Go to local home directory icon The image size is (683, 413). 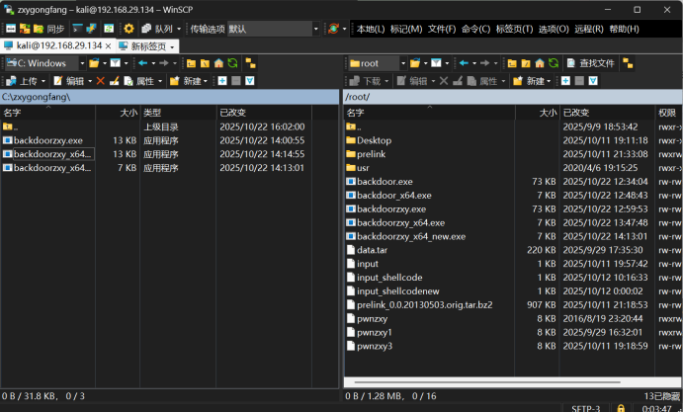click(218, 63)
